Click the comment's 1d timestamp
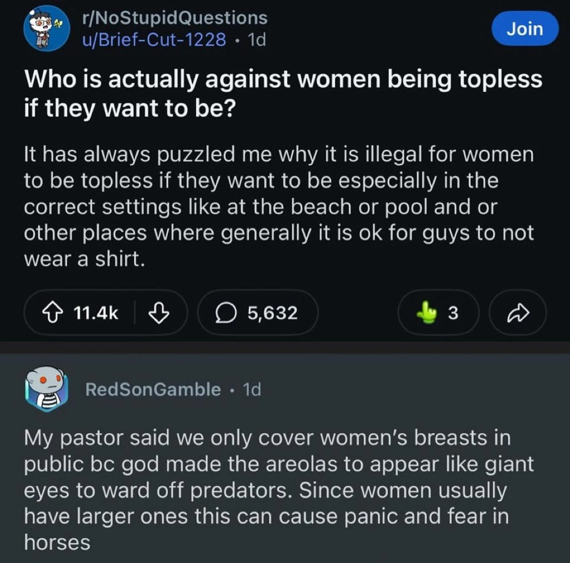 (x=252, y=389)
